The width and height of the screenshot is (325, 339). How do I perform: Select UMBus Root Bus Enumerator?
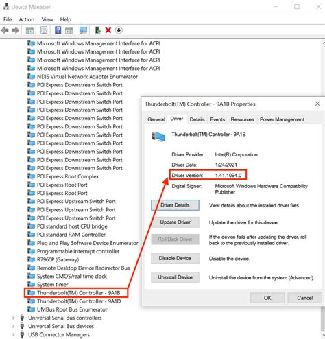pyautogui.click(x=72, y=309)
